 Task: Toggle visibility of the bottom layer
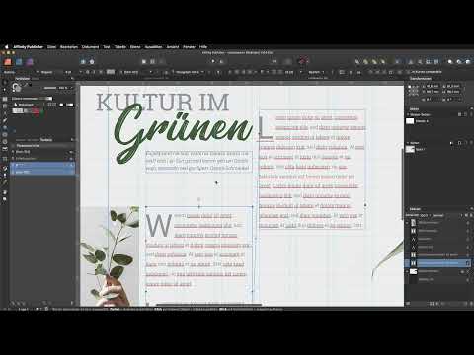(x=468, y=280)
